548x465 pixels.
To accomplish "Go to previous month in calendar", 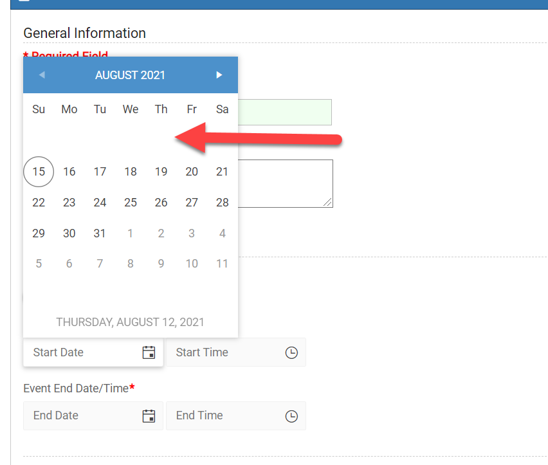I will (42, 75).
